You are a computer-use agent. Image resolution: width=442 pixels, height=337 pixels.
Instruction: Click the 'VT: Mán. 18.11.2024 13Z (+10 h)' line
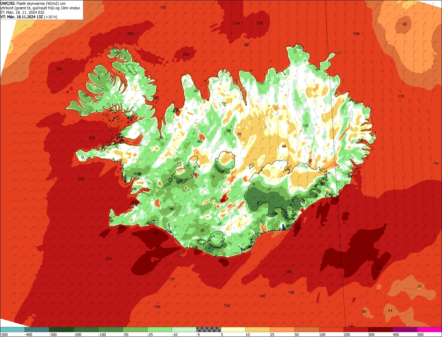(29, 17)
